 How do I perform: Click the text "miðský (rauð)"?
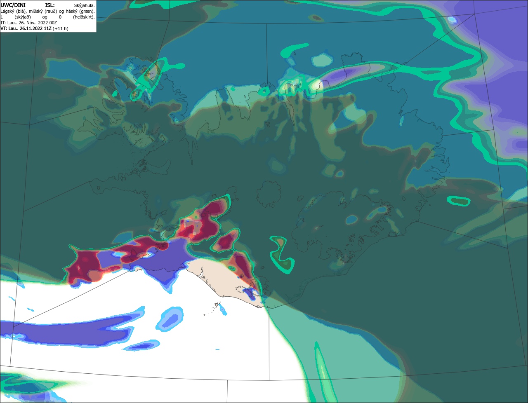click(43, 12)
